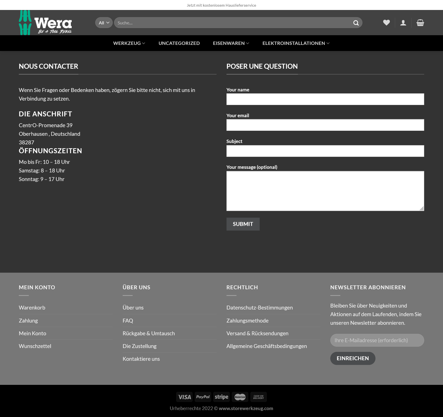
Task: Click the search magnifier icon
Action: [356, 23]
